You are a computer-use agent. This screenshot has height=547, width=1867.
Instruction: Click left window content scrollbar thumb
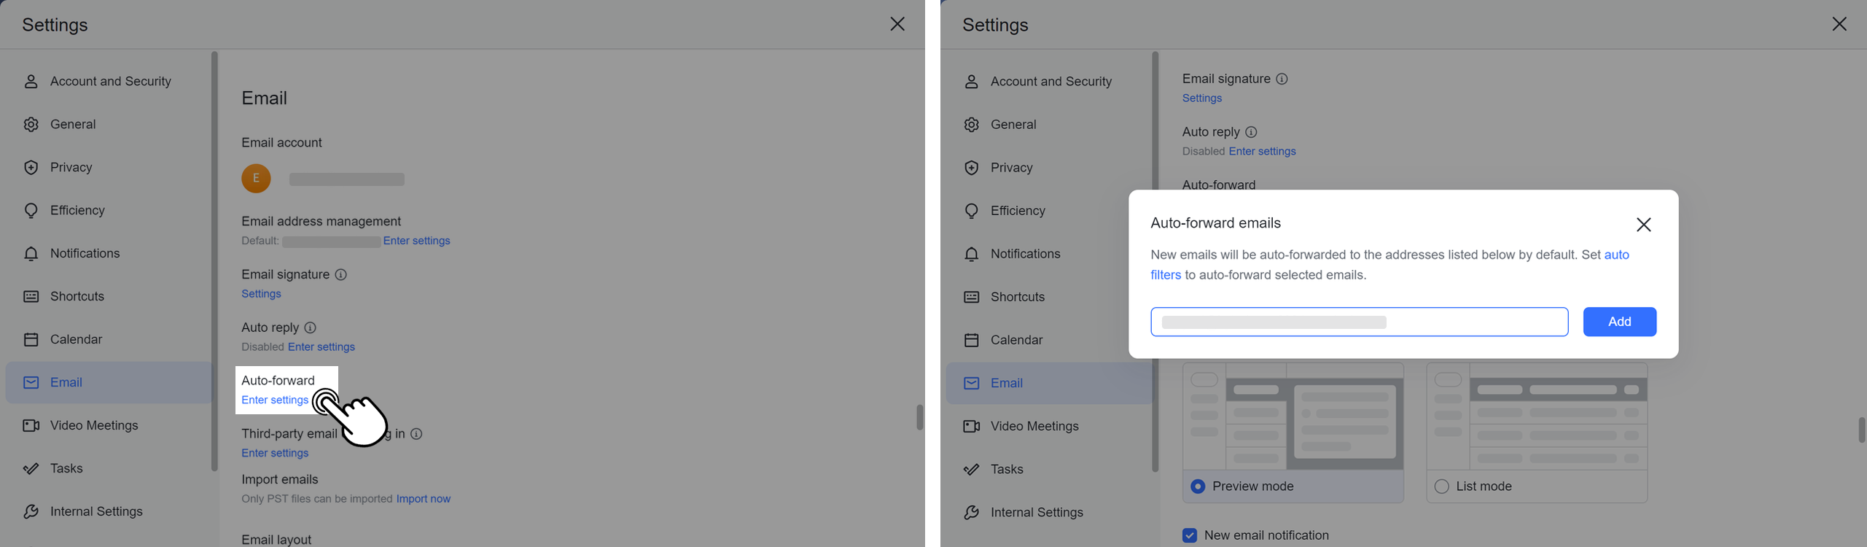coord(920,417)
